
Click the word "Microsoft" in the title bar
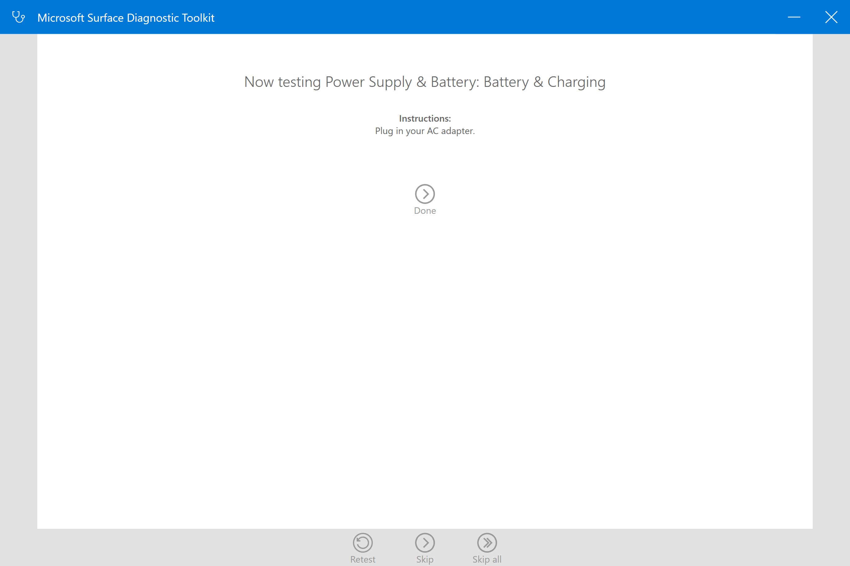pyautogui.click(x=61, y=18)
